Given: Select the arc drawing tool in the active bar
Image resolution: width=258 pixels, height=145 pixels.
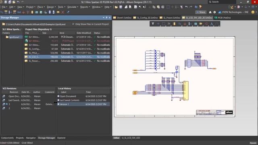Looking at the screenshot, I should [217, 24].
